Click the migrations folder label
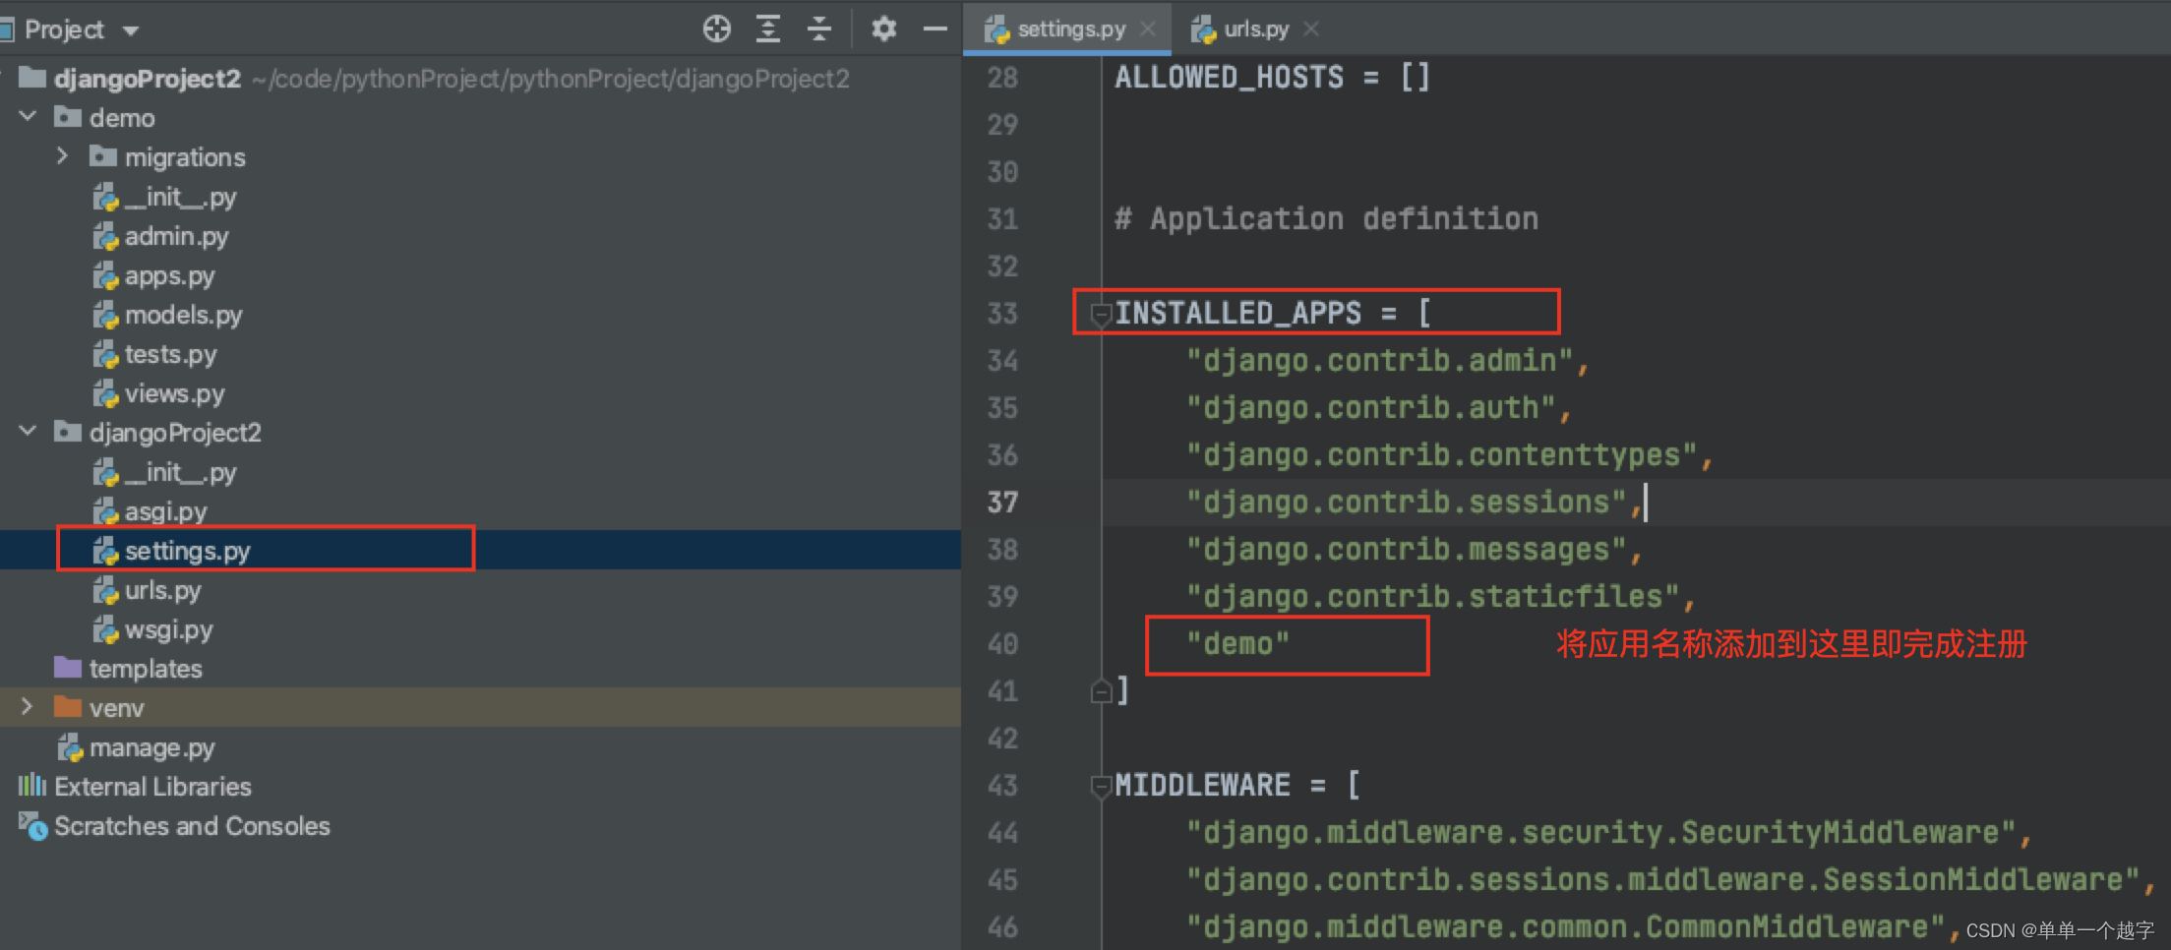Image resolution: width=2171 pixels, height=950 pixels. tap(185, 157)
